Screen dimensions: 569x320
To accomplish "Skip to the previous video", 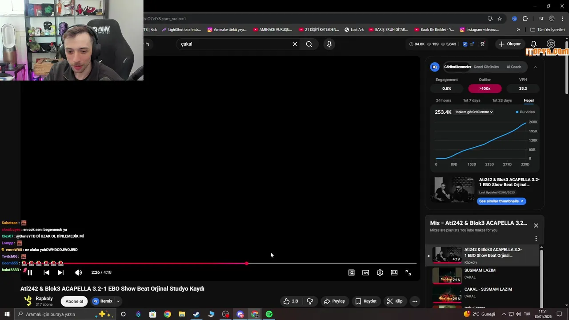I will [x=46, y=272].
